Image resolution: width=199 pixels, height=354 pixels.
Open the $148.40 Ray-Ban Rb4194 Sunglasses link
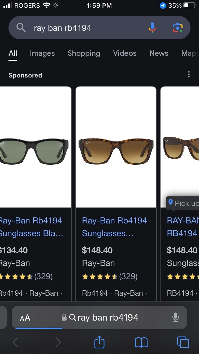pos(114,227)
